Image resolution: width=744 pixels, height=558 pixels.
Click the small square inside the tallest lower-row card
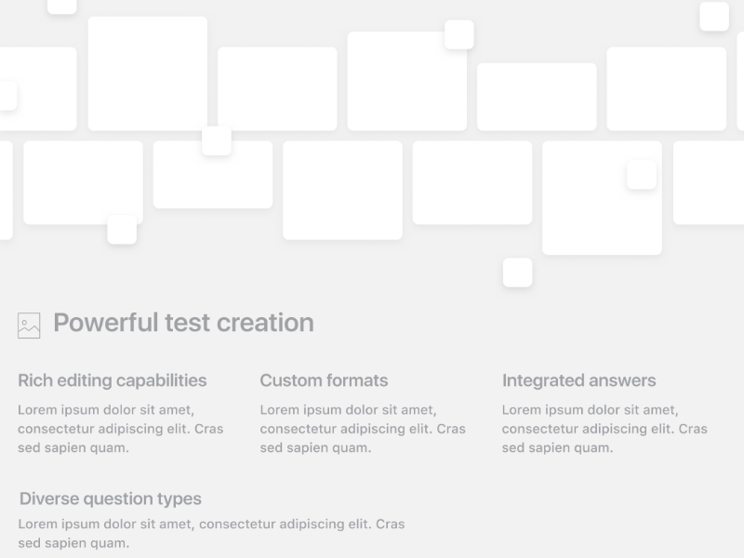pyautogui.click(x=642, y=174)
